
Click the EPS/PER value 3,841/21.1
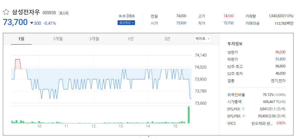[x=268, y=109]
